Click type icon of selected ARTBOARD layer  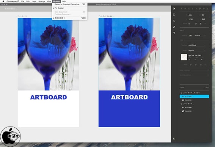183,97
